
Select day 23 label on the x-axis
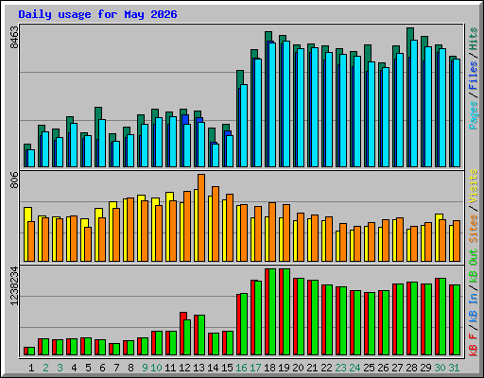tap(340, 368)
